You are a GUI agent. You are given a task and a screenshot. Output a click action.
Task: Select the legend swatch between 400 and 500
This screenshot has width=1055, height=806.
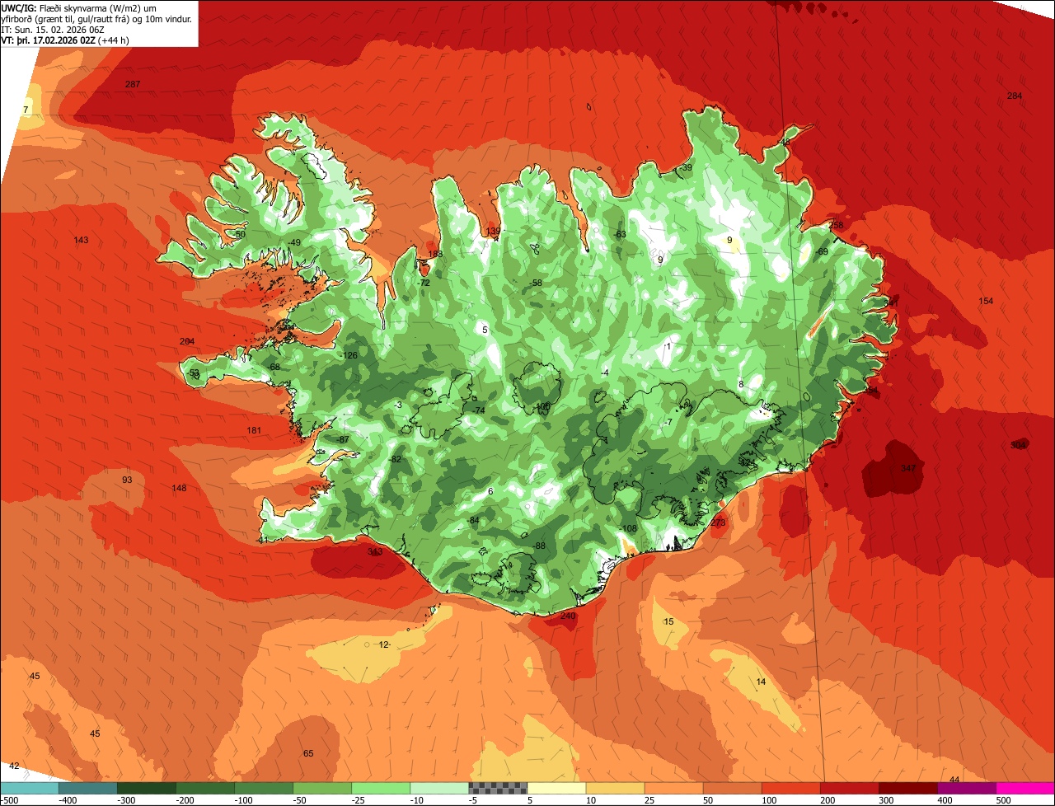(x=967, y=788)
